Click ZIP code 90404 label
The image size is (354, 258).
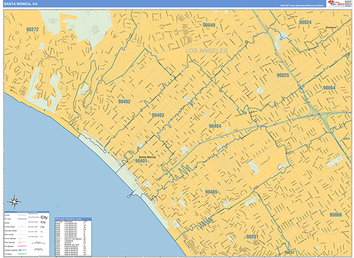click(x=215, y=126)
